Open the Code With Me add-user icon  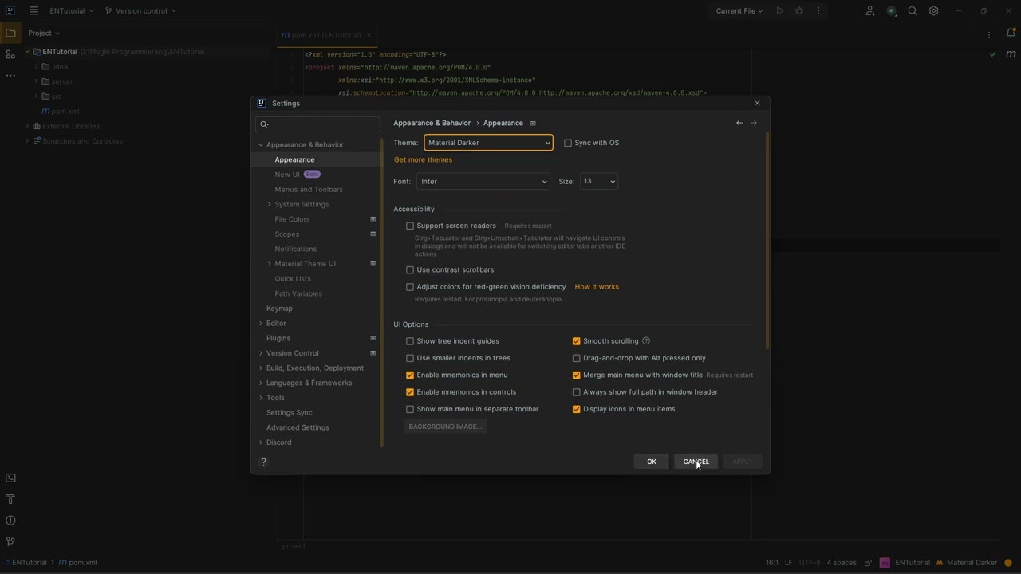click(870, 11)
